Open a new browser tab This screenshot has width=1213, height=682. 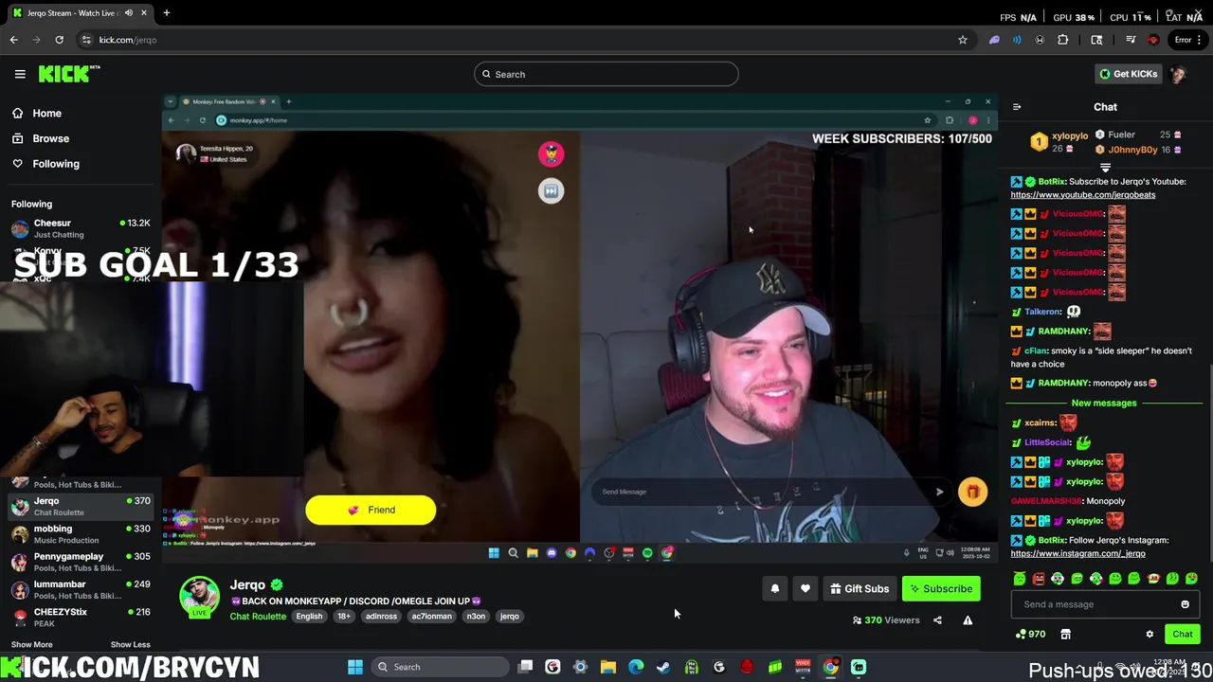(x=166, y=13)
